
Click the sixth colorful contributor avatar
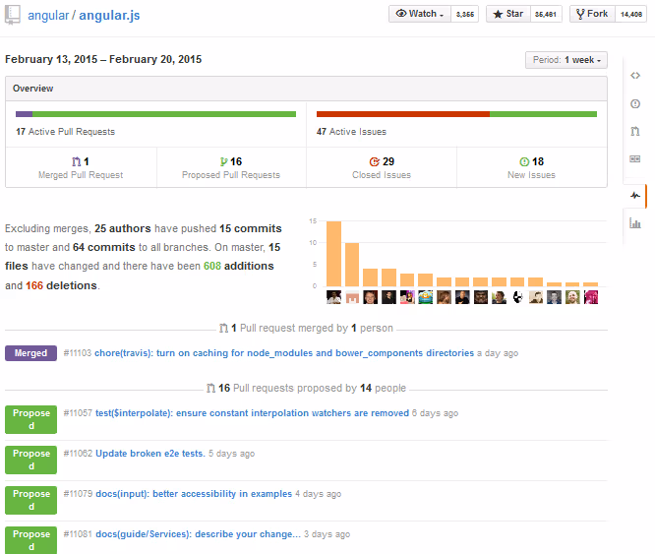426,297
